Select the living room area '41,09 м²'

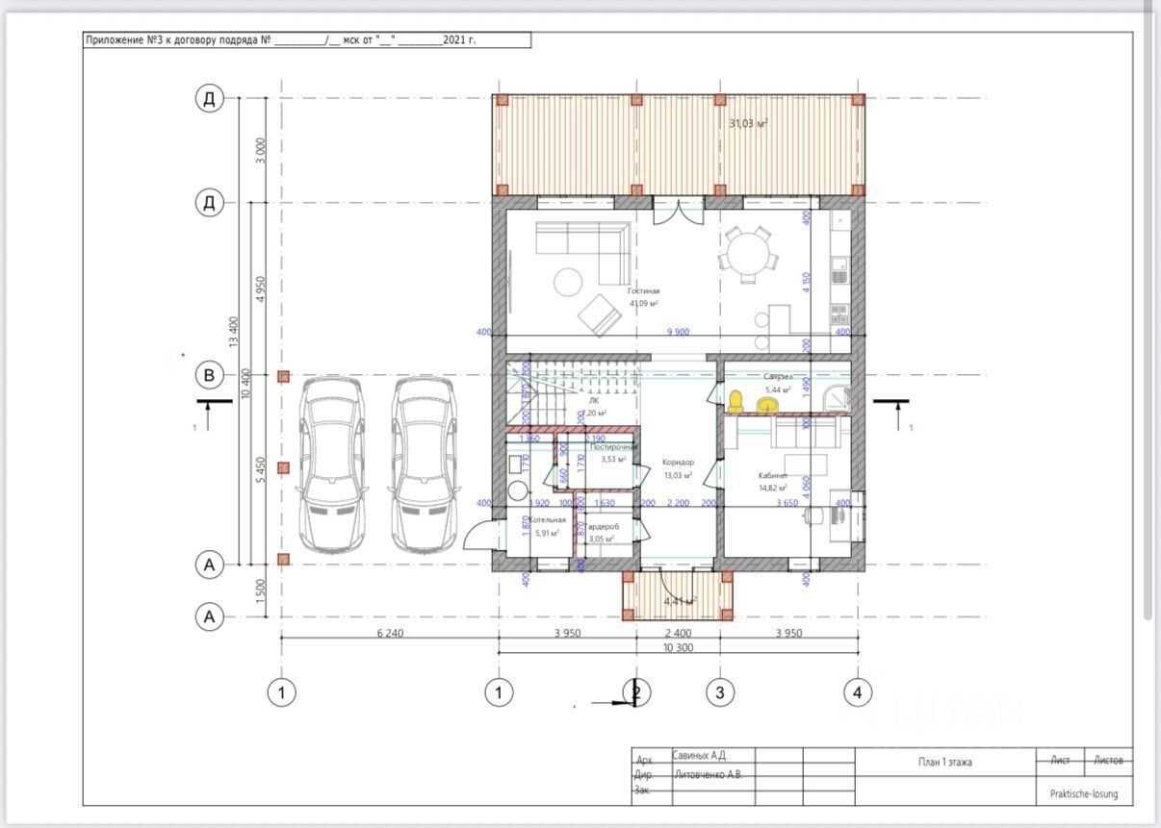(x=644, y=303)
